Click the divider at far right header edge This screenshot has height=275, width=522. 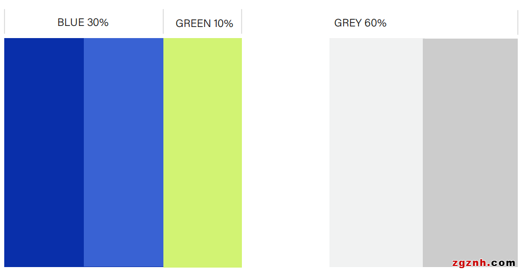tap(518, 22)
